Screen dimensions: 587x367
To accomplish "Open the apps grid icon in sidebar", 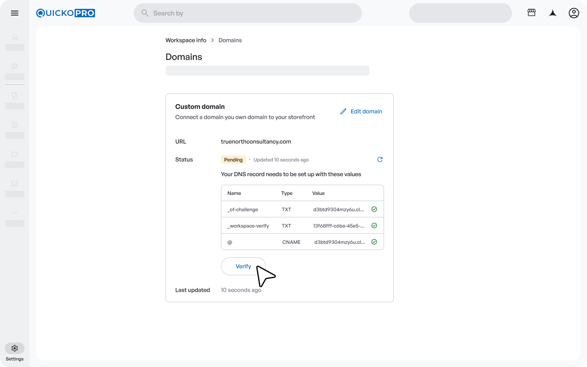I will point(15,66).
